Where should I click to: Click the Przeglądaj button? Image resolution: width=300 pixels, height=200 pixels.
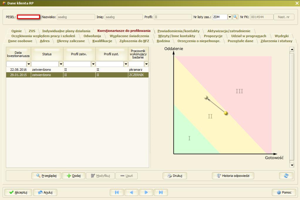46,176
